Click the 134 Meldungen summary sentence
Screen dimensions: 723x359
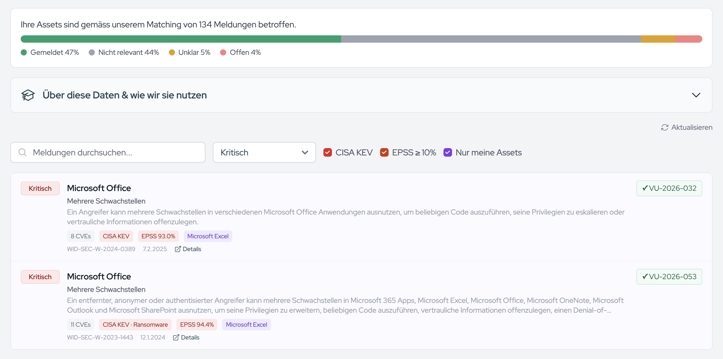(158, 24)
